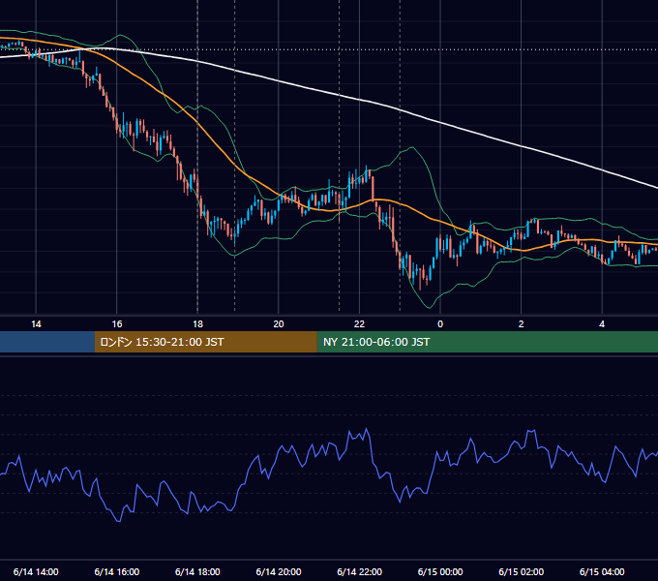Click the NY 21:00-06:00 JST session bar
Viewport: 658px width, 581px height.
(487, 342)
